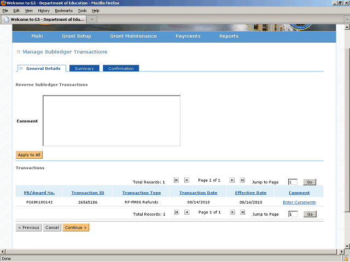Image resolution: width=350 pixels, height=262 pixels.
Task: Click the Apply to All button
Action: tap(29, 155)
